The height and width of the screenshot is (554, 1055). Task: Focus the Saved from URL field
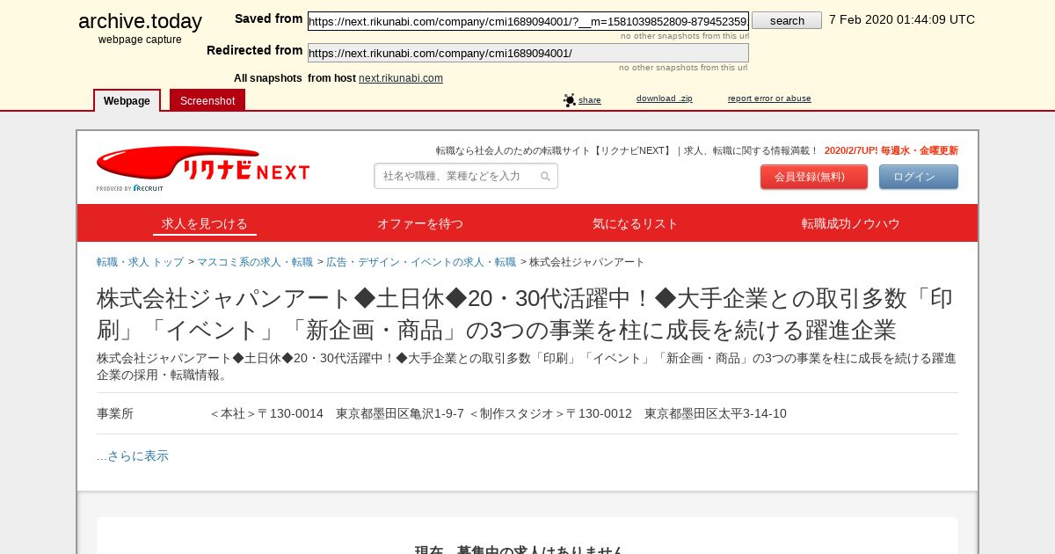pos(528,21)
